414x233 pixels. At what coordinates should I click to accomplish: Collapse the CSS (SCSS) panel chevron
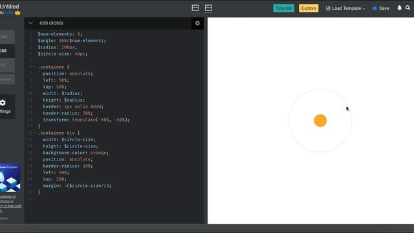click(x=30, y=23)
